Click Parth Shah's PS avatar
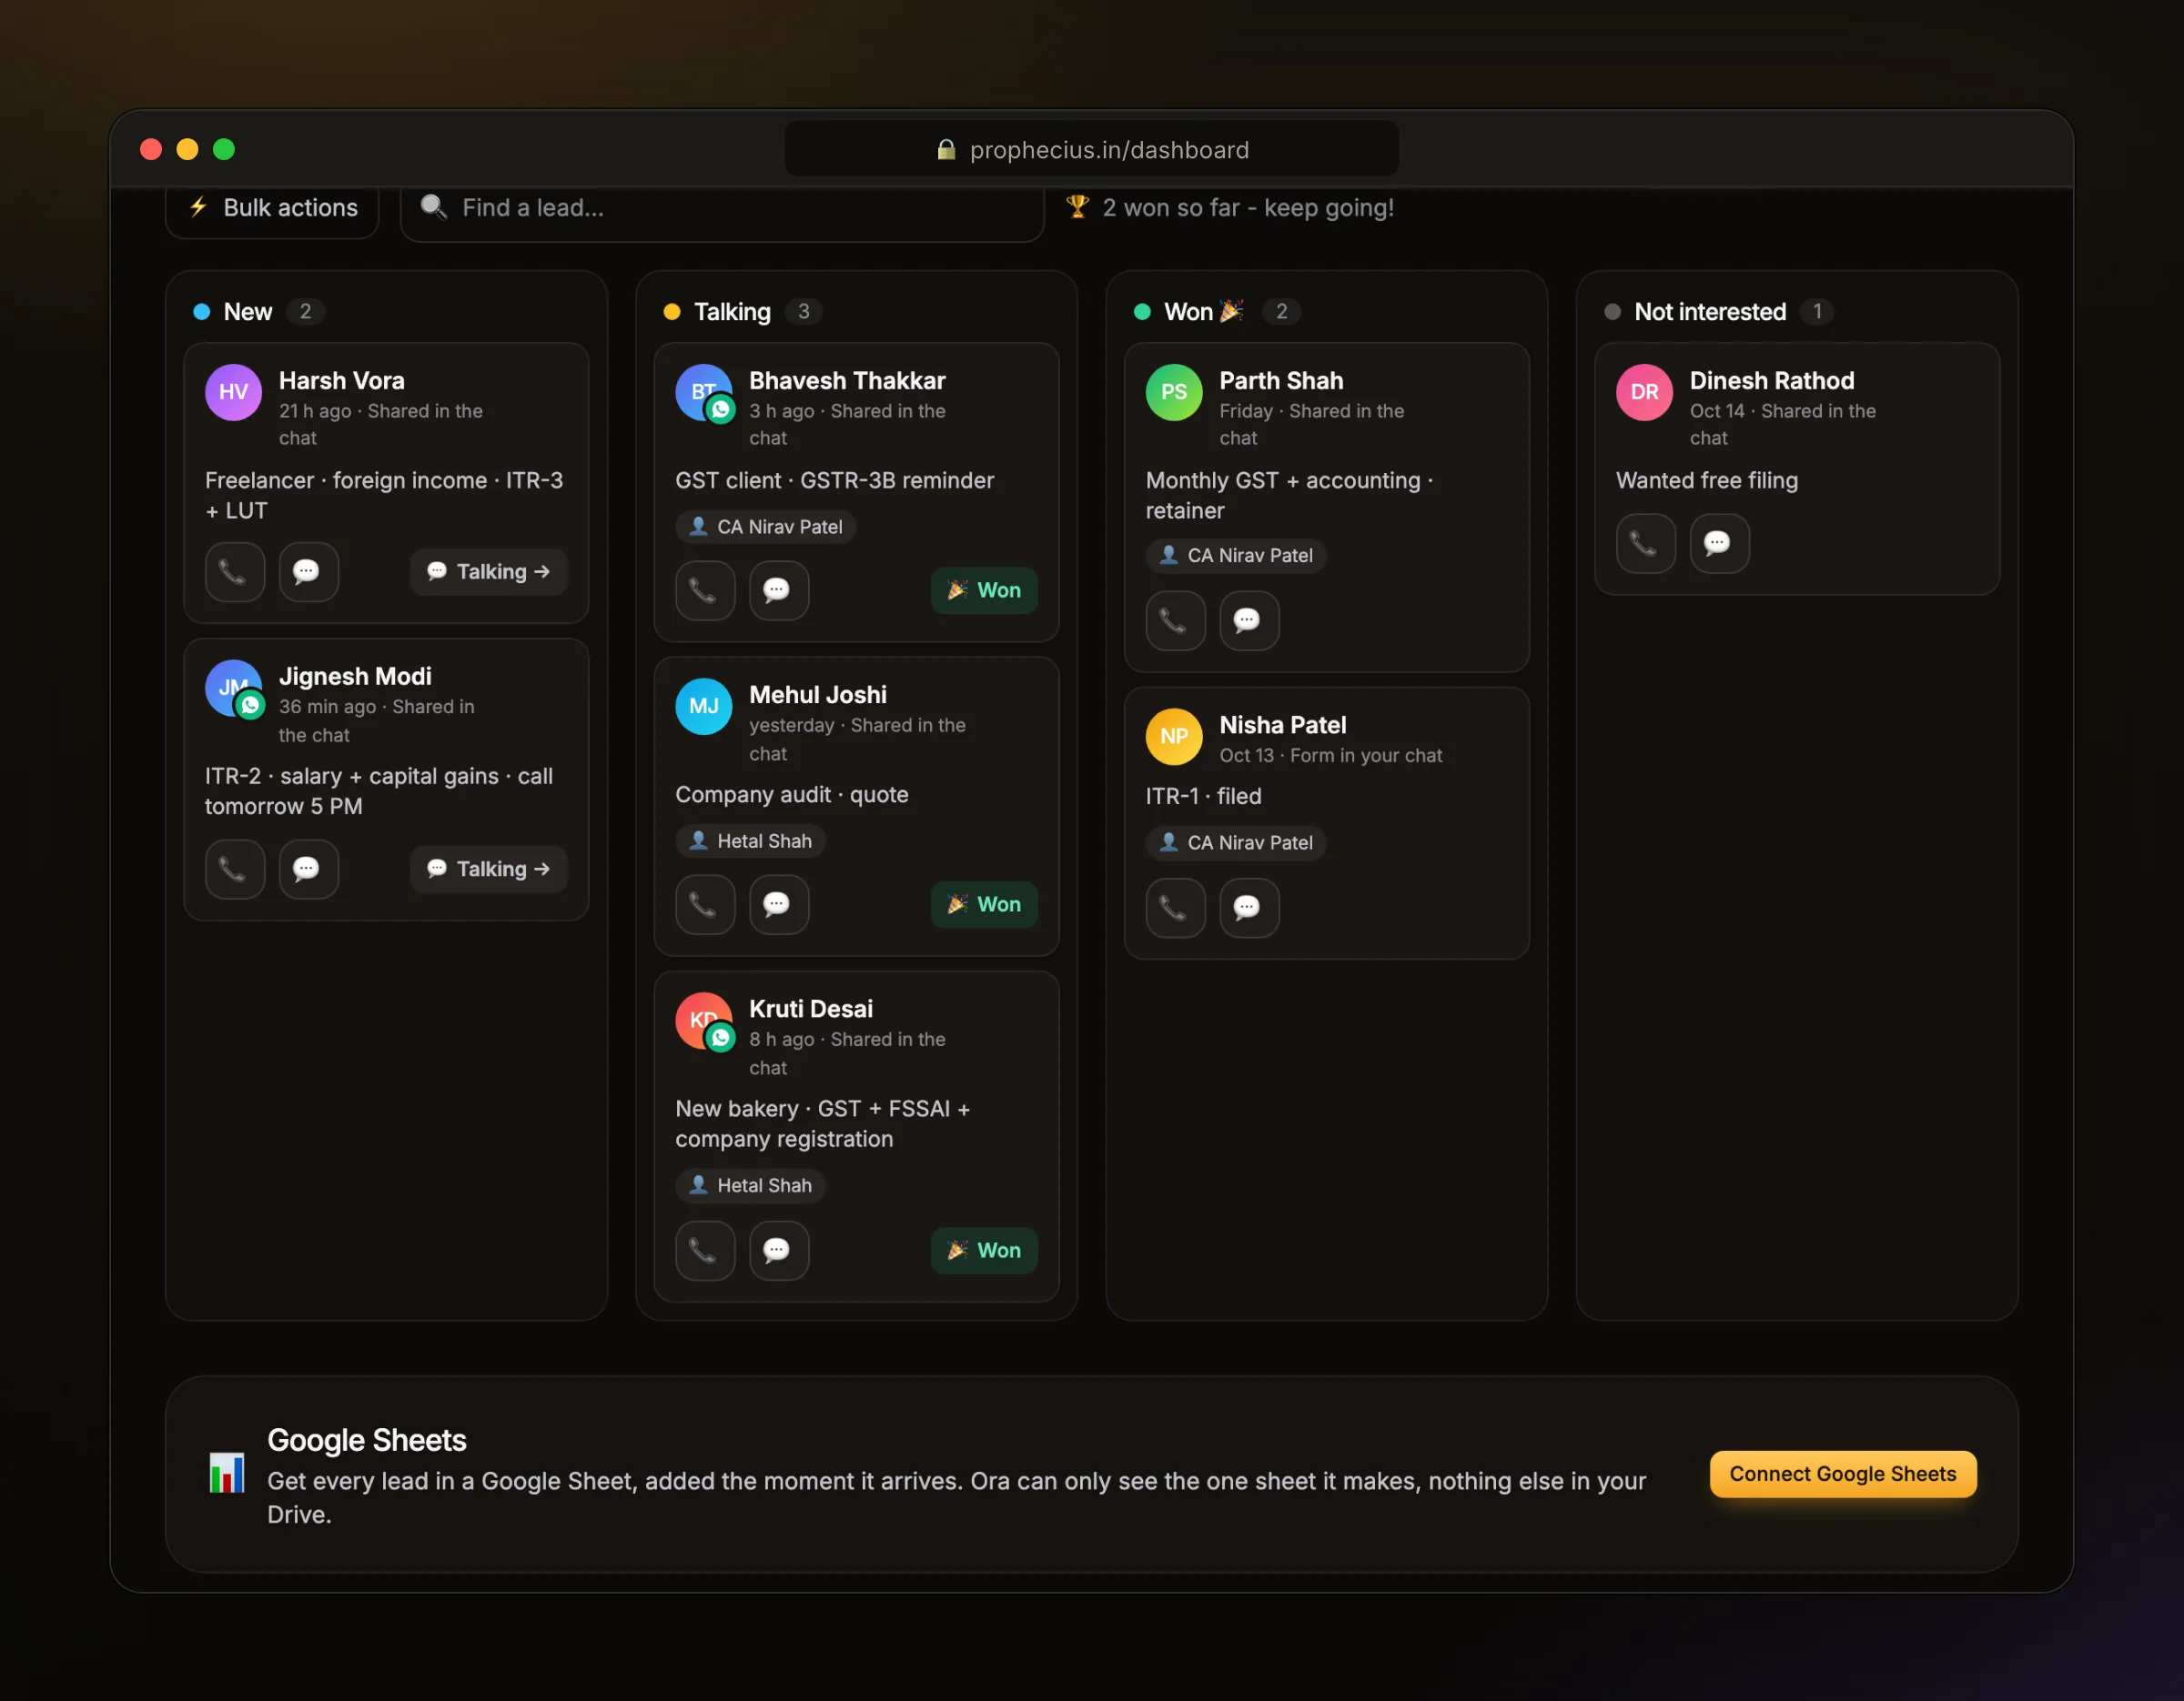 (1174, 392)
